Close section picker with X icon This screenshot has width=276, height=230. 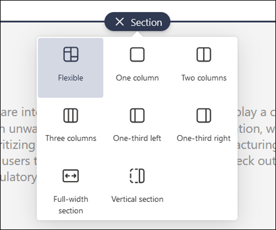coord(120,22)
